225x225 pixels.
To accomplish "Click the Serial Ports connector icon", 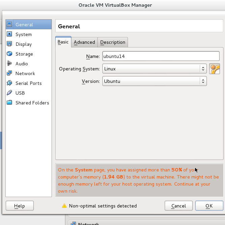I will 9,83.
